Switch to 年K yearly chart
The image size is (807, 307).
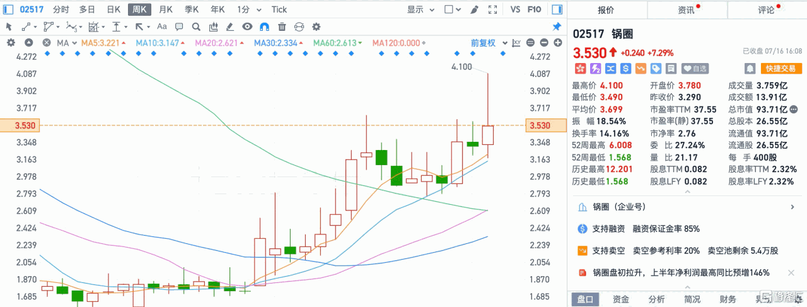coord(218,9)
